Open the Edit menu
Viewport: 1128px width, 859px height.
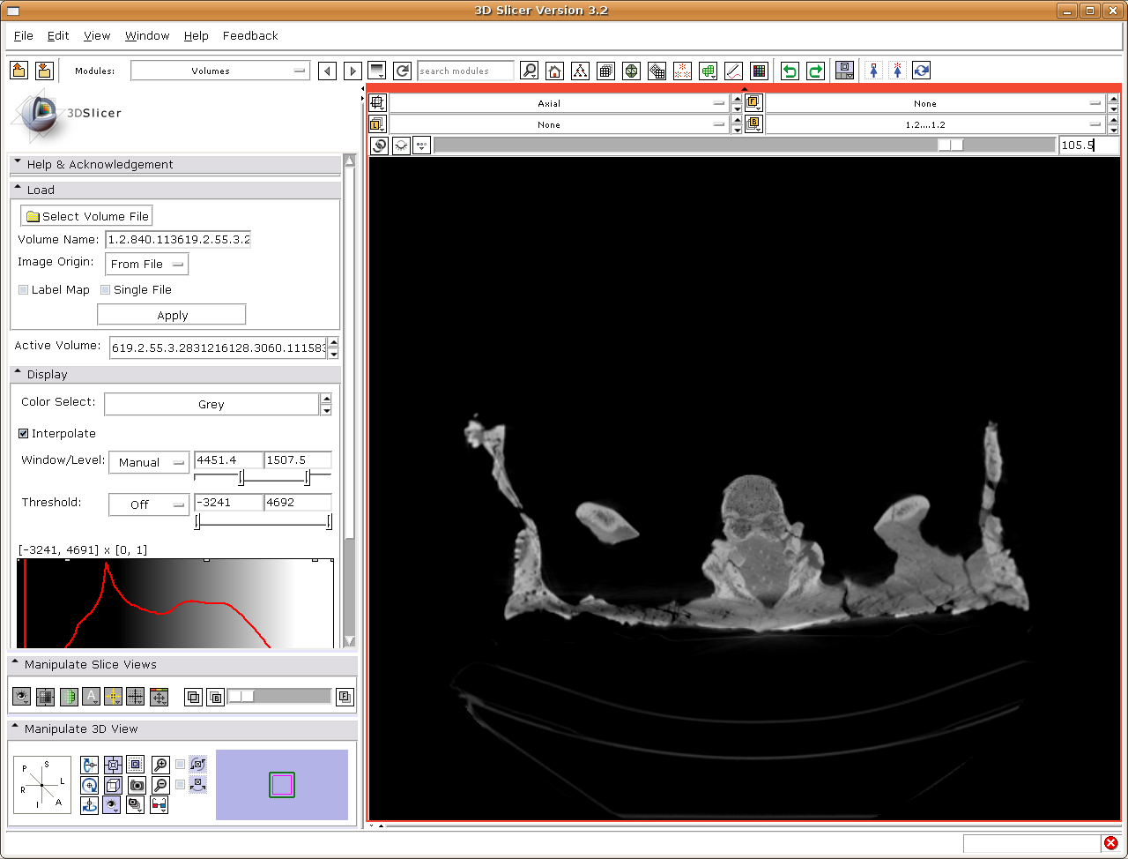(58, 35)
